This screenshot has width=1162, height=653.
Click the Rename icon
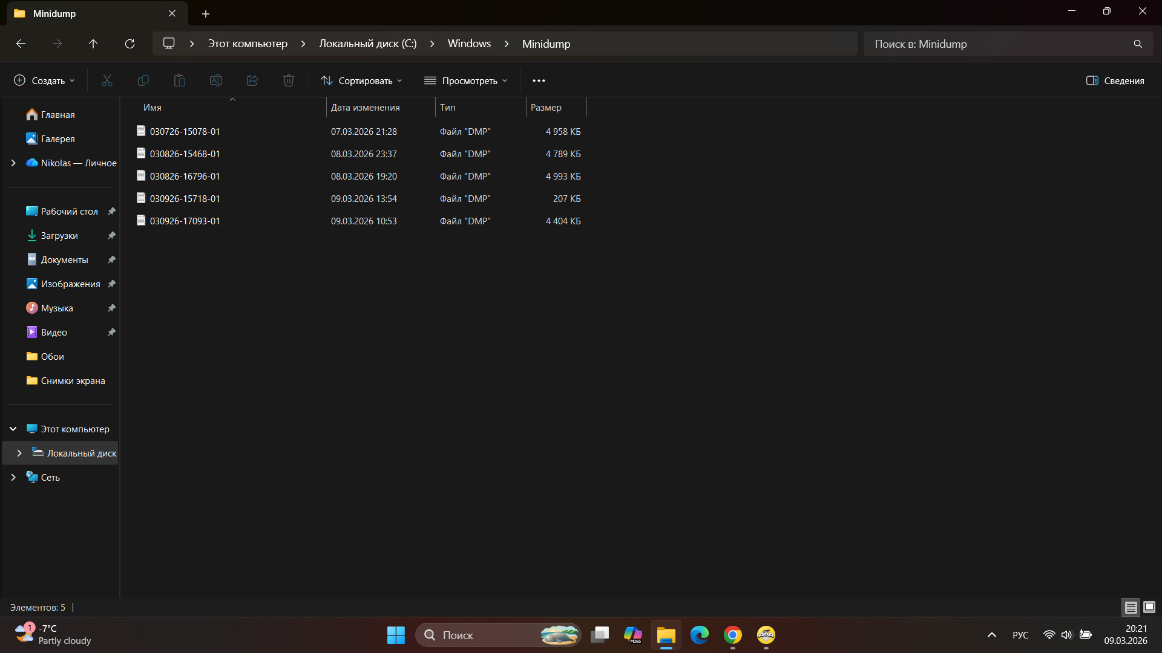[x=216, y=80]
